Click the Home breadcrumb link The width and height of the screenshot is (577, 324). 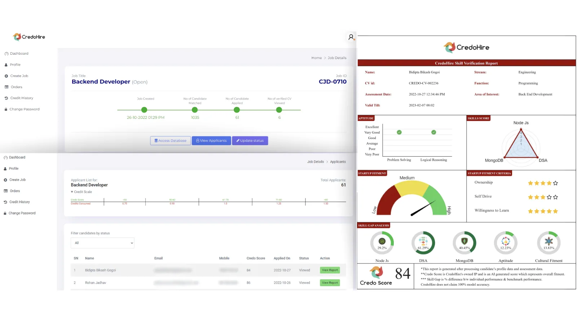click(317, 58)
